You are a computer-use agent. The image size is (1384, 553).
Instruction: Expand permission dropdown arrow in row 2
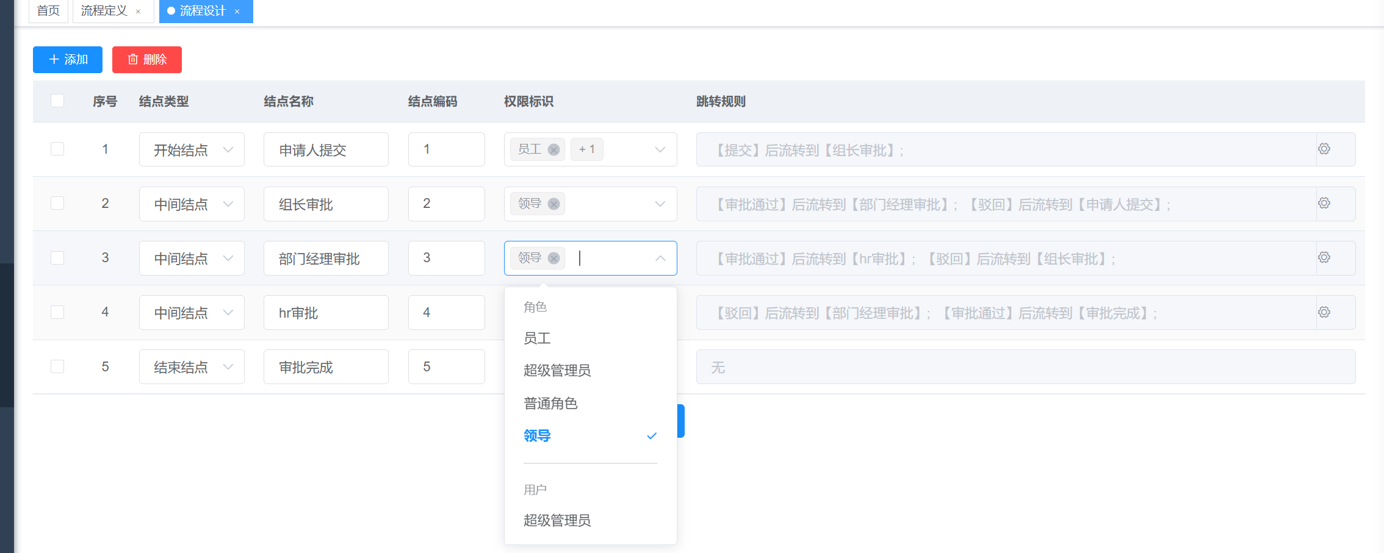click(660, 204)
